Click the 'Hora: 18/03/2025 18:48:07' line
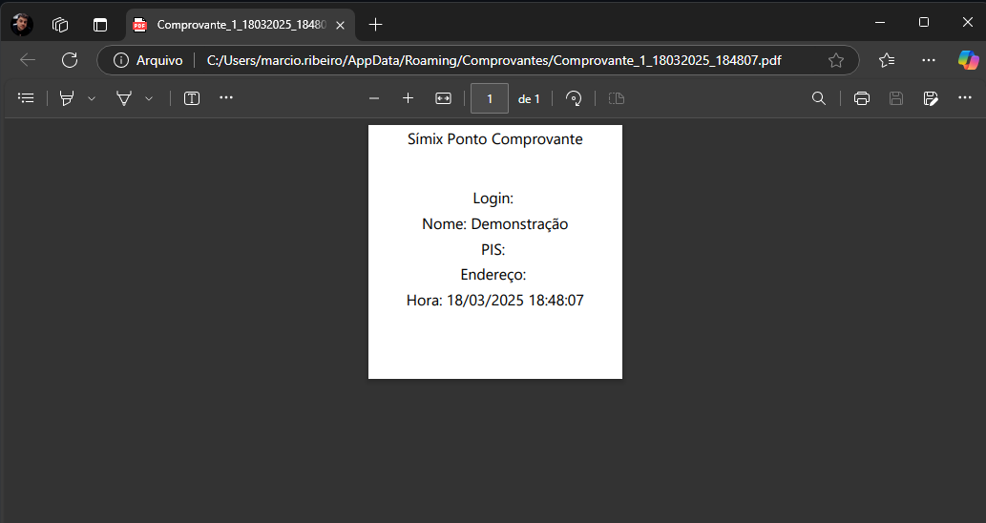 click(x=494, y=300)
